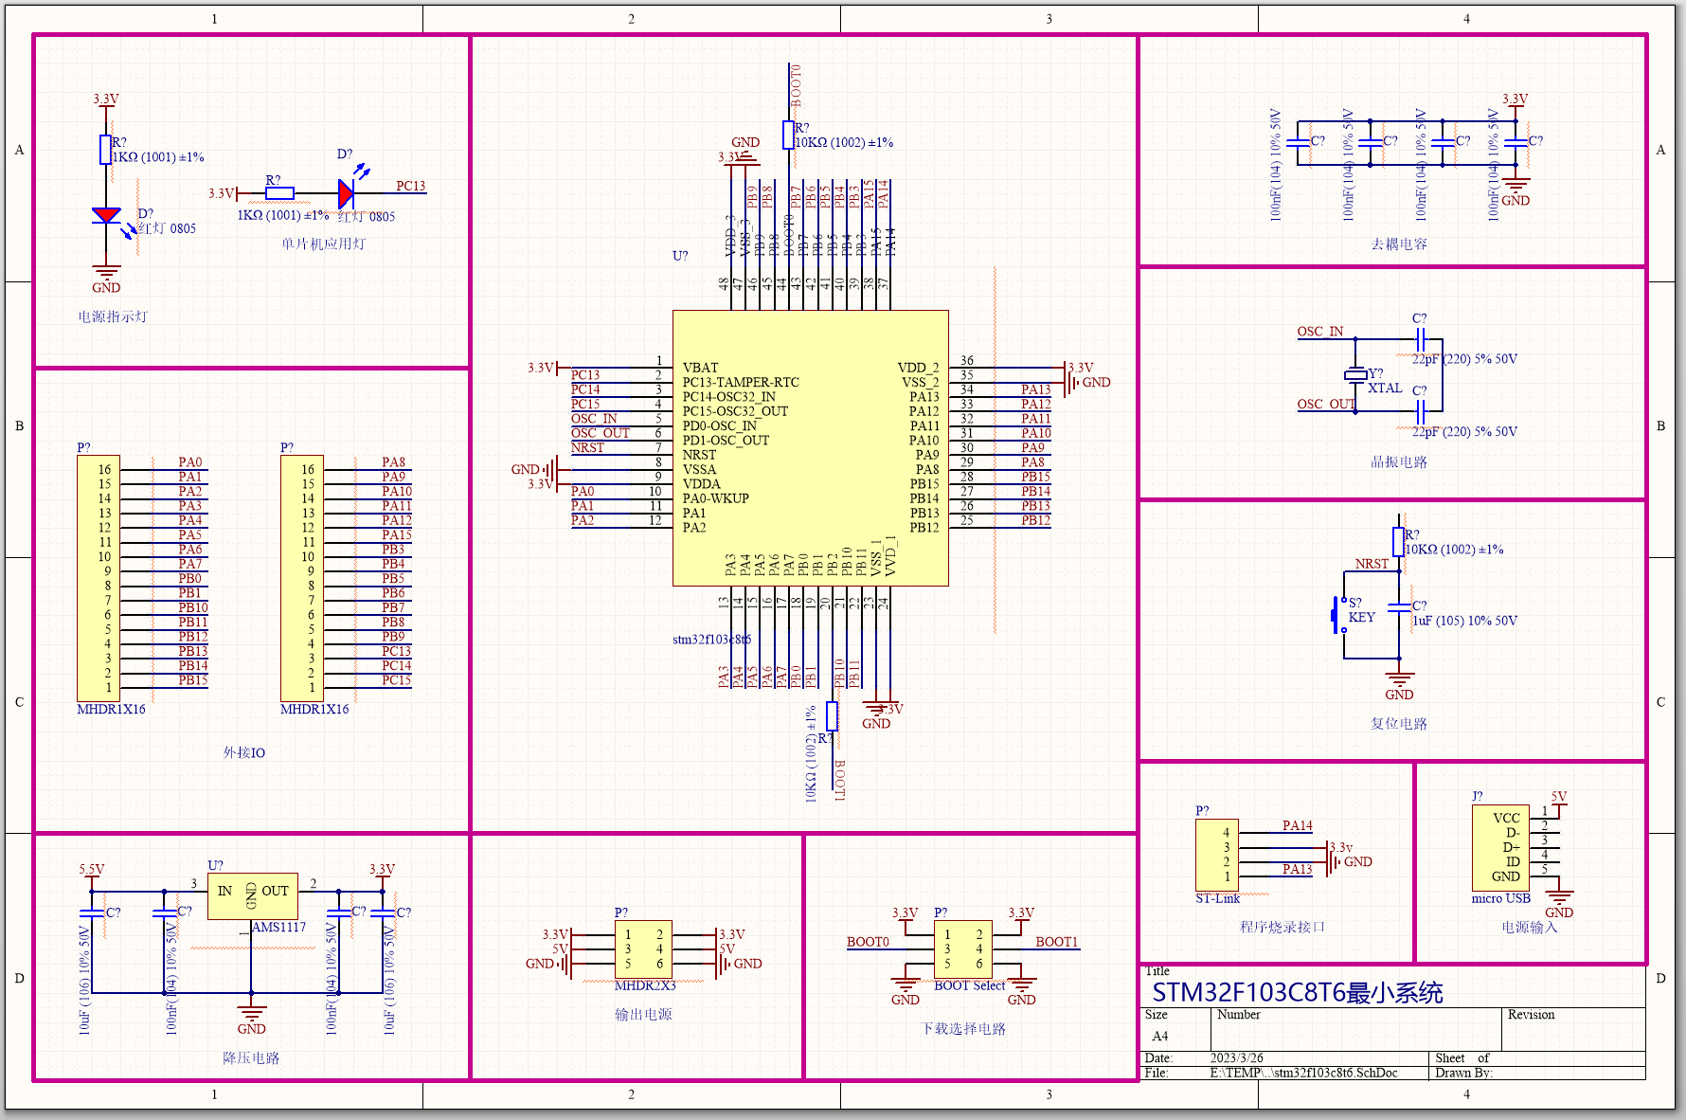Select the ST-Link four-pin header
The height and width of the screenshot is (1120, 1686).
point(1217,855)
